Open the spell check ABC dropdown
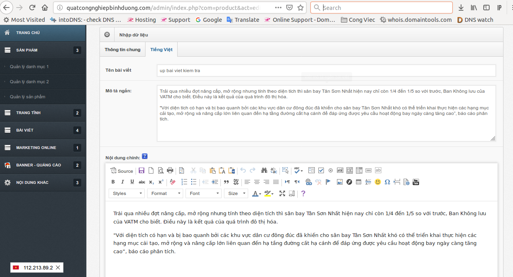The image size is (513, 277). (298, 170)
